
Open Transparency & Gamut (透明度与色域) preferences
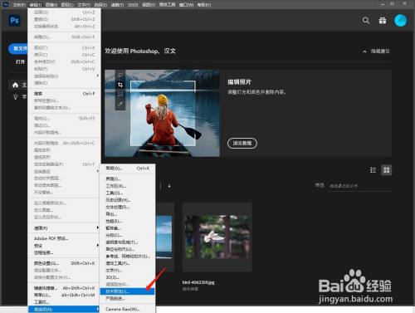(x=127, y=242)
